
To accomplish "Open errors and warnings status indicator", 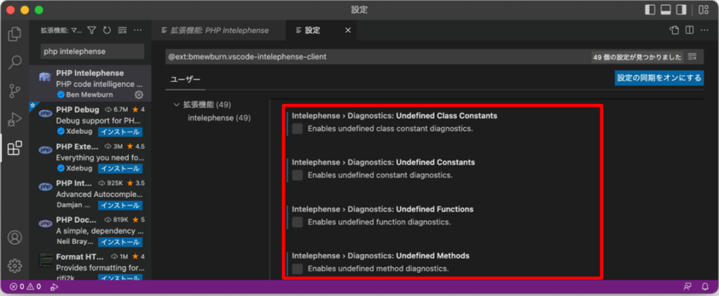I will point(26,288).
